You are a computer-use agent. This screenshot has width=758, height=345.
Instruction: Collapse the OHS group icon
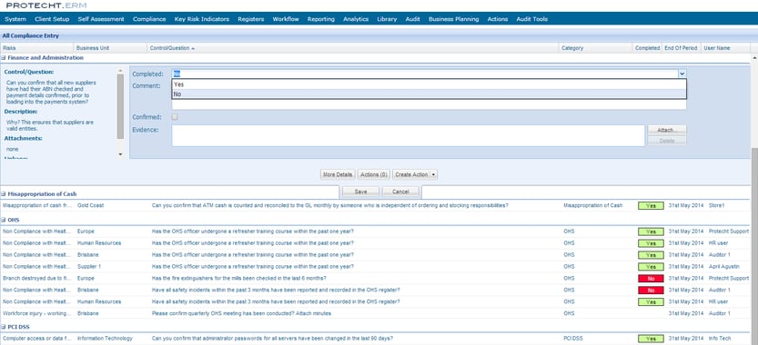click(x=4, y=220)
